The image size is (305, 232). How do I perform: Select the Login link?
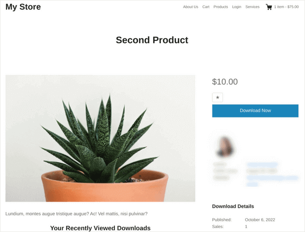[x=237, y=7]
